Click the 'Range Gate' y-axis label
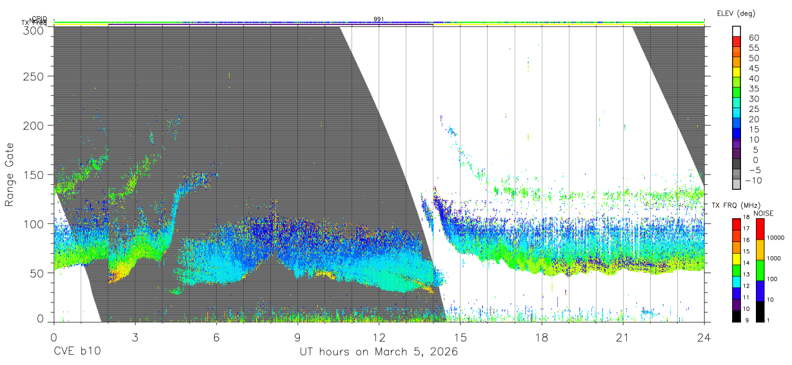Image resolution: width=792 pixels, height=365 pixels. (10, 174)
